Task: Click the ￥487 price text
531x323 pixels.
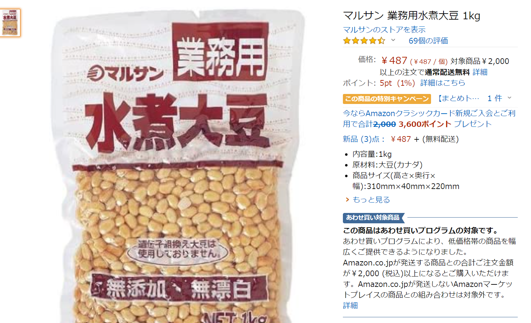Action: click(394, 61)
